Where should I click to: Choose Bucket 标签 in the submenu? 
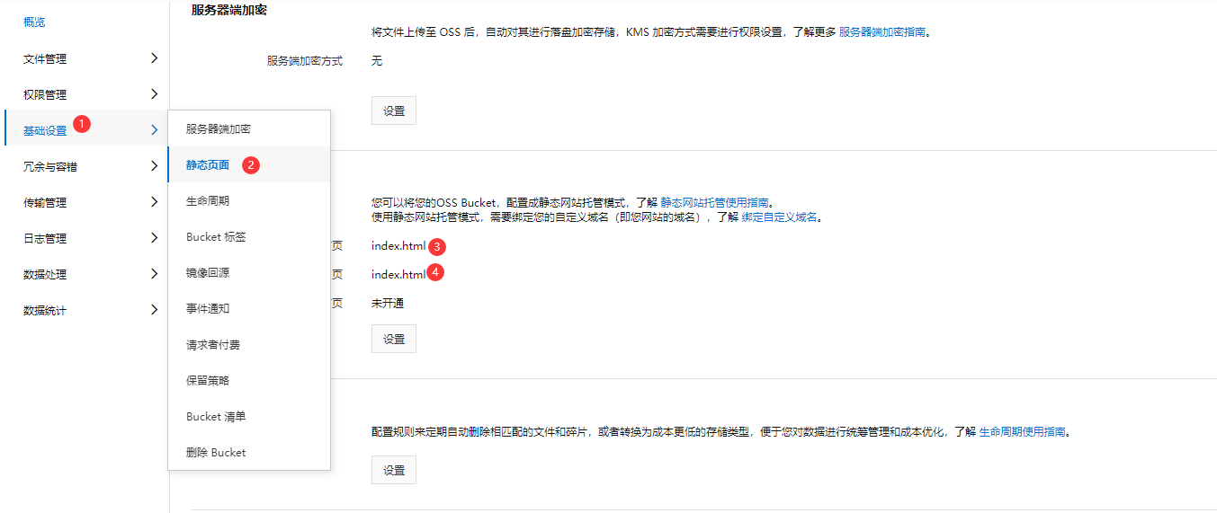[249, 236]
